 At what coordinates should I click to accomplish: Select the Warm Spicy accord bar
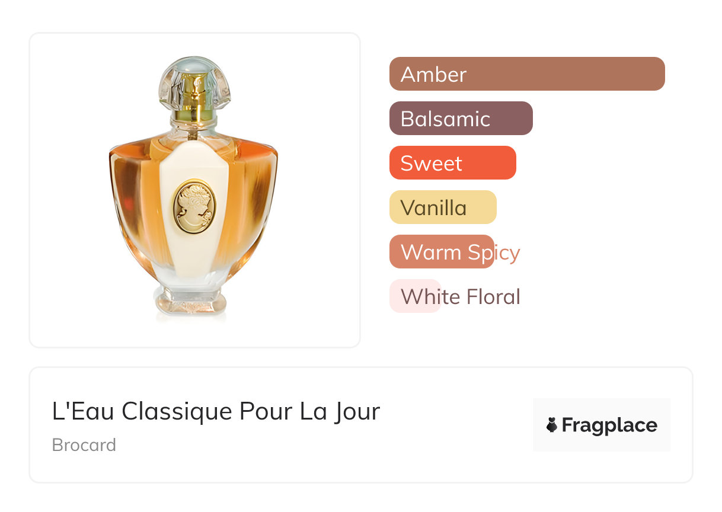pos(442,251)
